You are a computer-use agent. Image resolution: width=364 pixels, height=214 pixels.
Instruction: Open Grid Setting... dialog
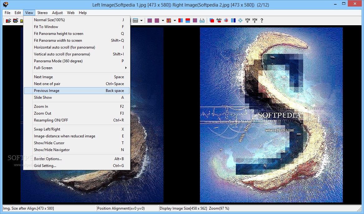[77, 165]
